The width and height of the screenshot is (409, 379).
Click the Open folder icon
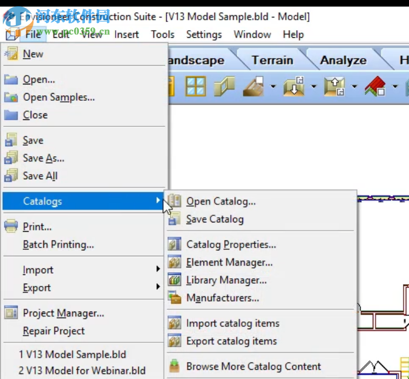11,79
